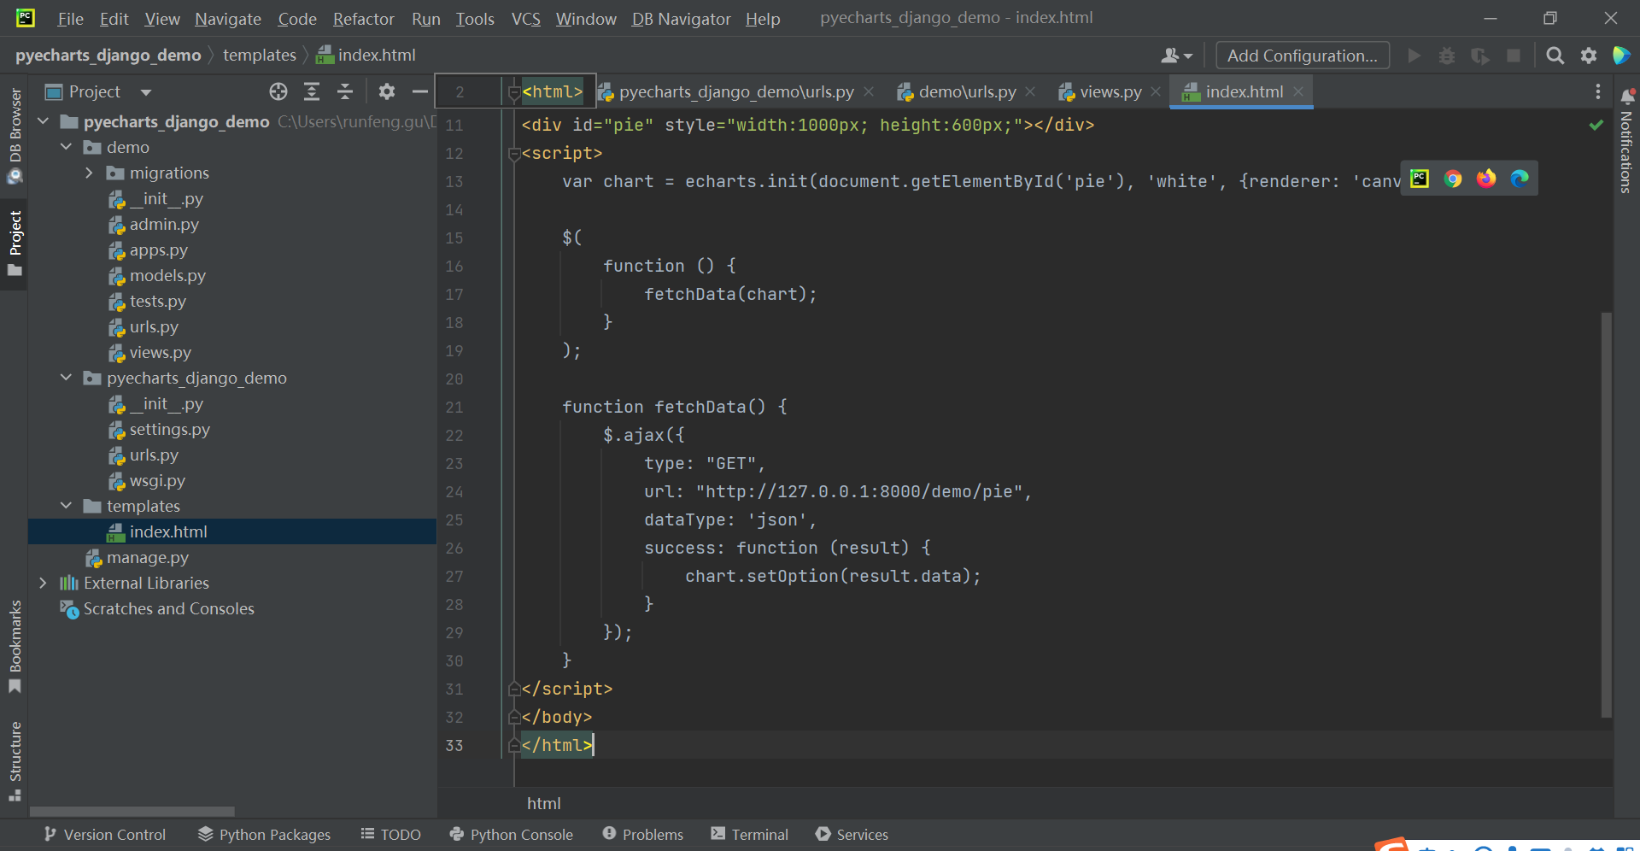The height and width of the screenshot is (851, 1640).
Task: Toggle the Bookmarks tool window
Action: pyautogui.click(x=15, y=647)
